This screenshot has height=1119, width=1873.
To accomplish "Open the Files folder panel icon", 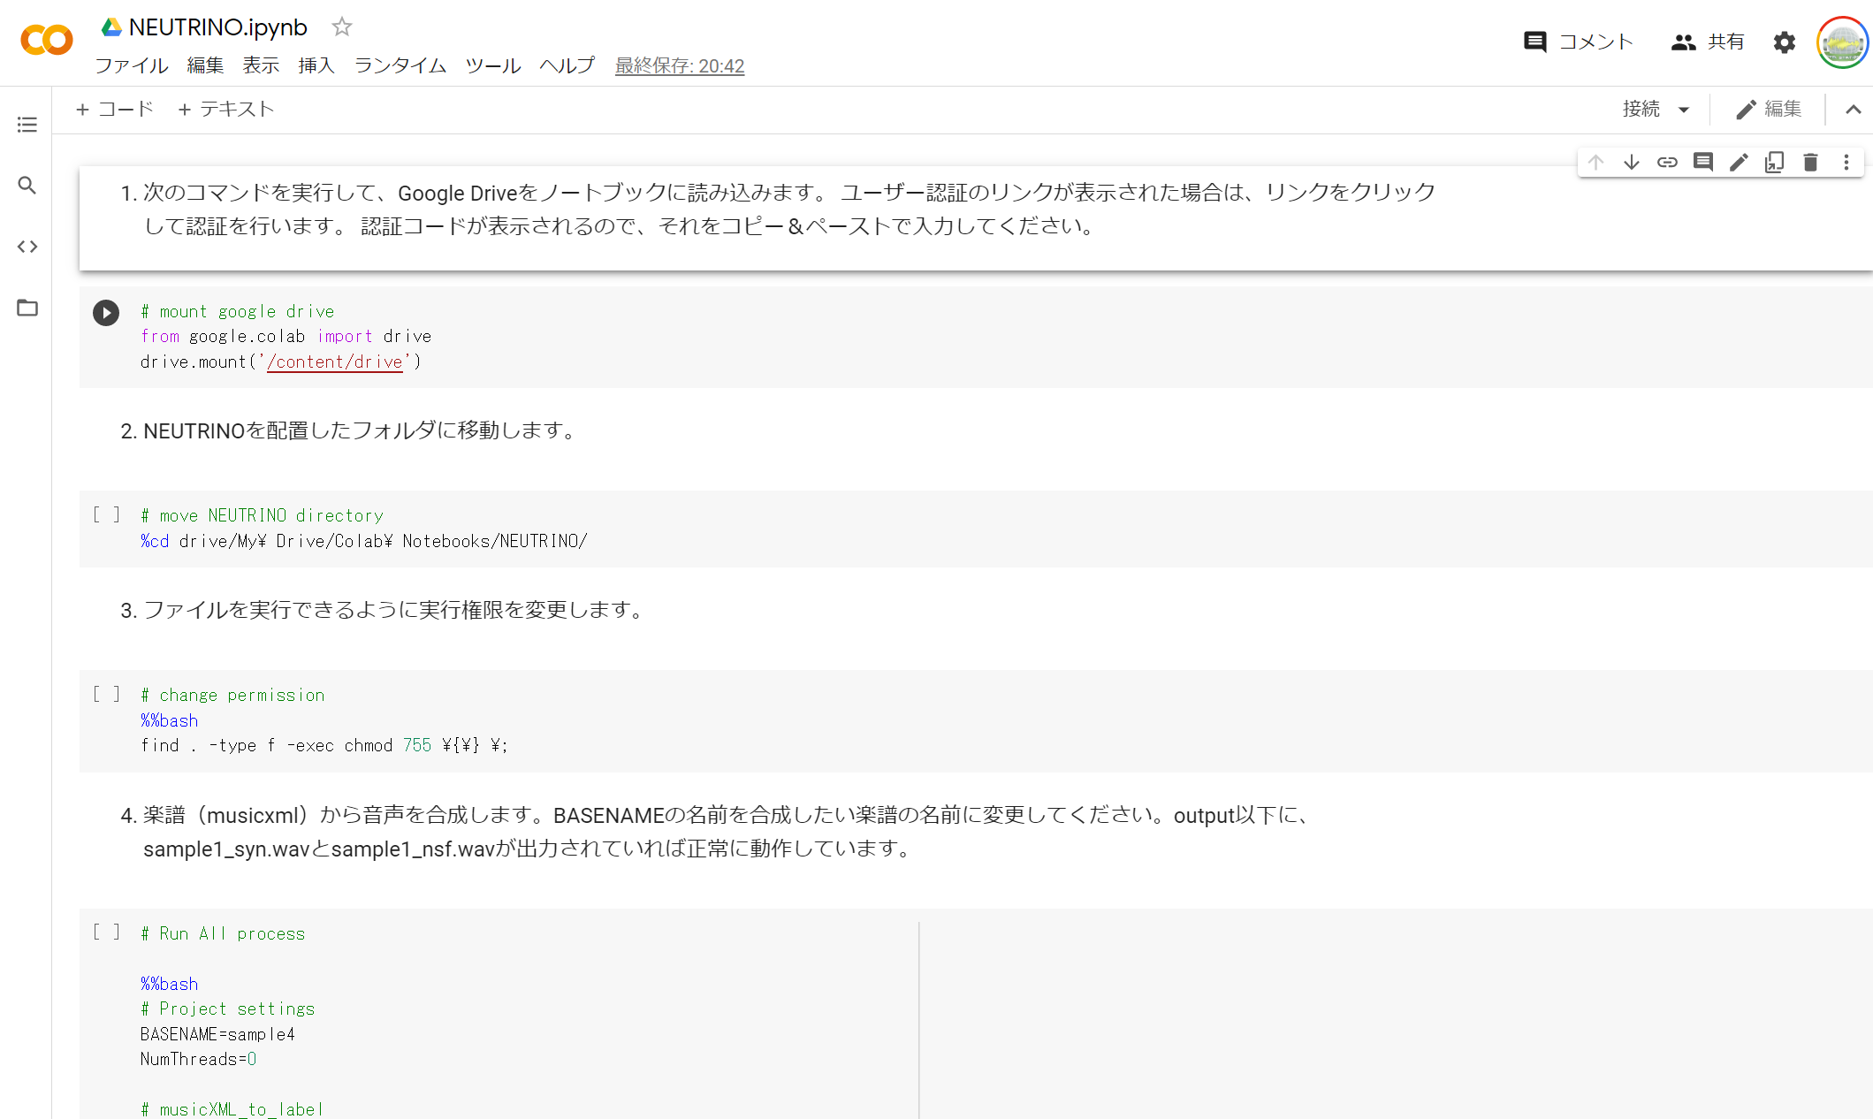I will point(27,308).
